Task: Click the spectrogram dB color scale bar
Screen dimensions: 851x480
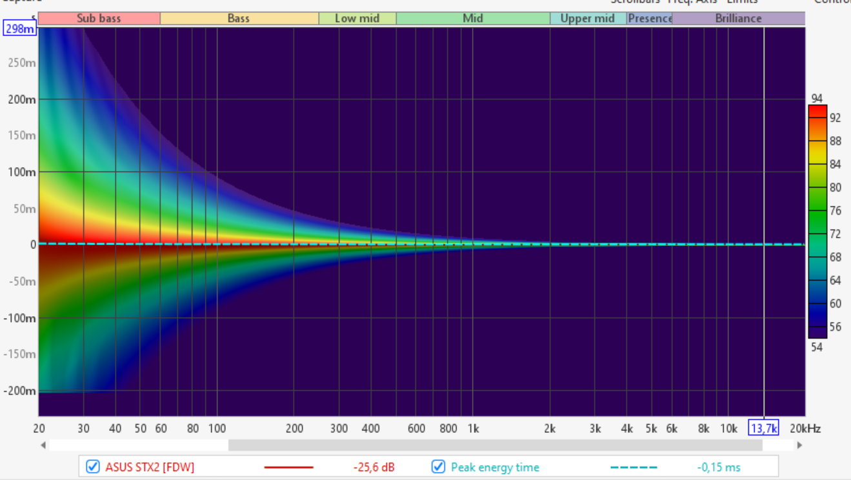Action: (817, 221)
